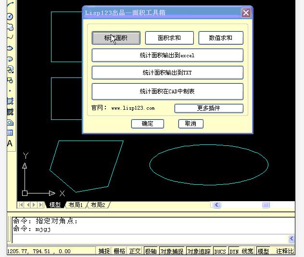Open the Make Block tool
The height and width of the screenshot is (257, 304).
click(10, 80)
